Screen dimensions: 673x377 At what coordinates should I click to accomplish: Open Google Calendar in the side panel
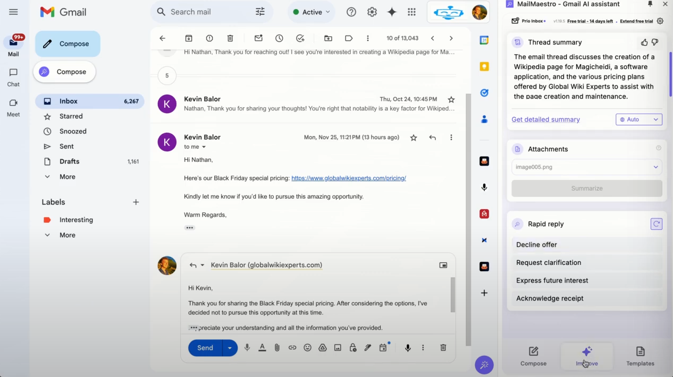tap(484, 40)
